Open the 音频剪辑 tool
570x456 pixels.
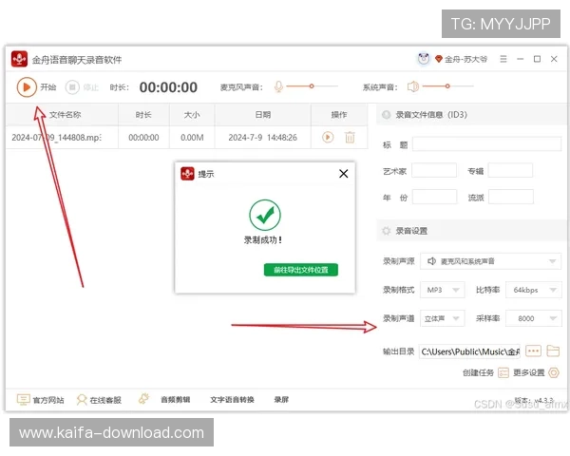(x=175, y=400)
